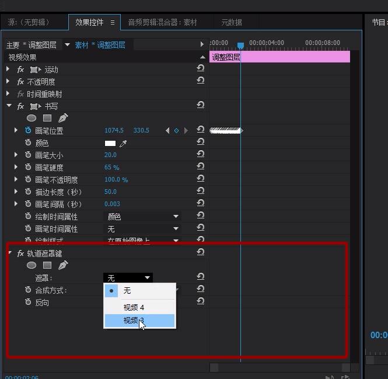This screenshot has width=388, height=379.
Task: Open the 遮罩 dropdown
Action: [128, 278]
